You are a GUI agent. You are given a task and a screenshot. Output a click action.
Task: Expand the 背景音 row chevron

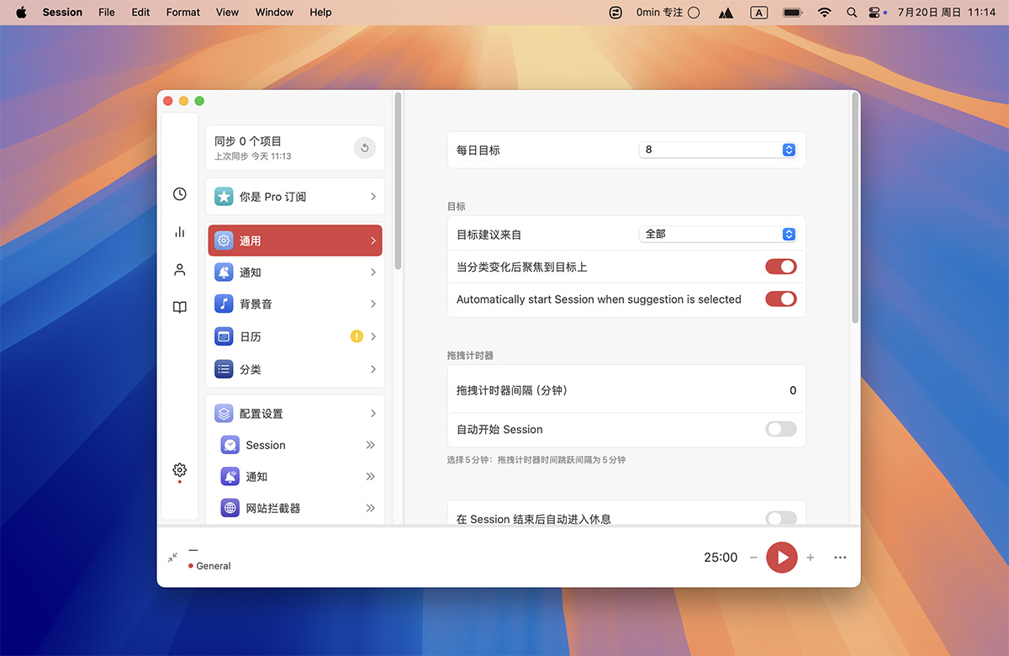(373, 304)
